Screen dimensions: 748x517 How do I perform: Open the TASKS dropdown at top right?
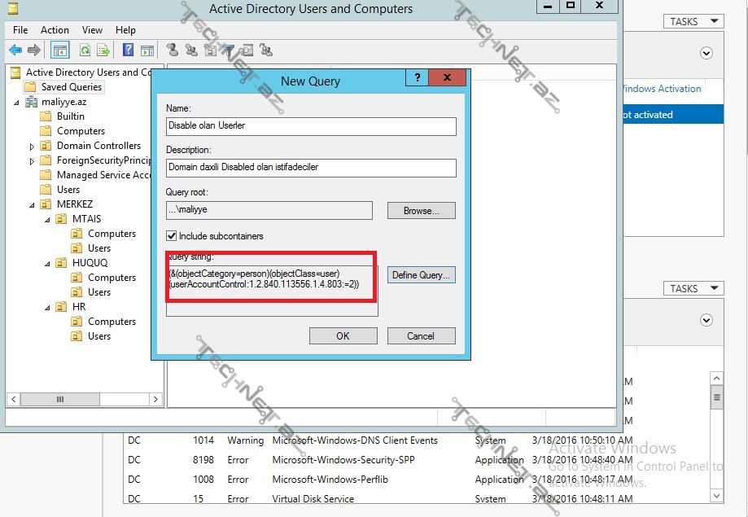pyautogui.click(x=693, y=22)
